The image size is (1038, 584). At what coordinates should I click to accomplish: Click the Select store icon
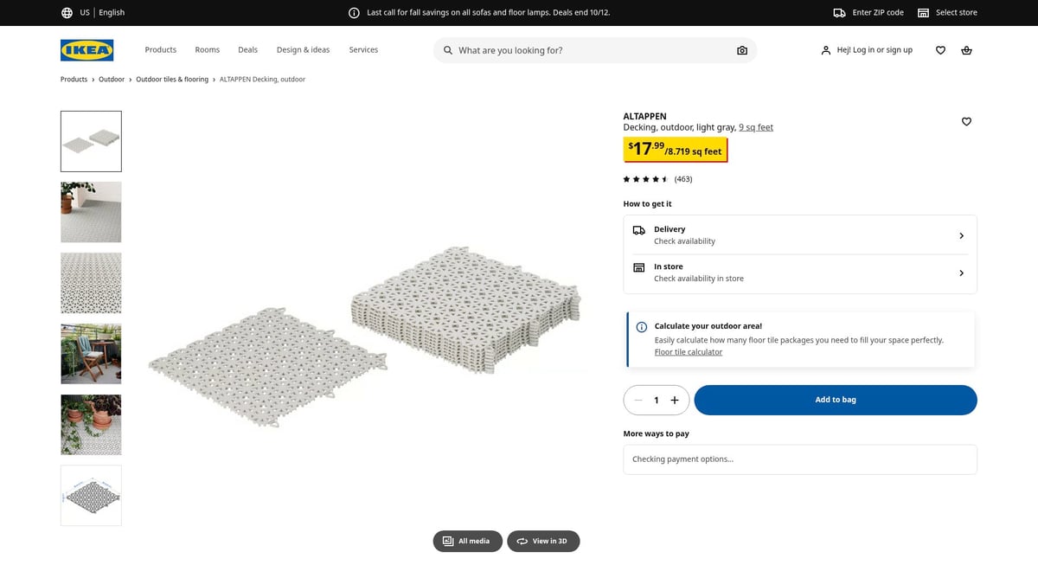tap(923, 13)
